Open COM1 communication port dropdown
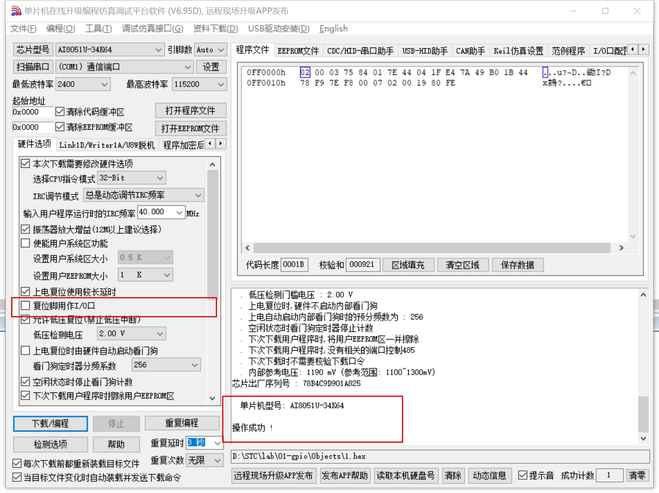 [x=124, y=67]
